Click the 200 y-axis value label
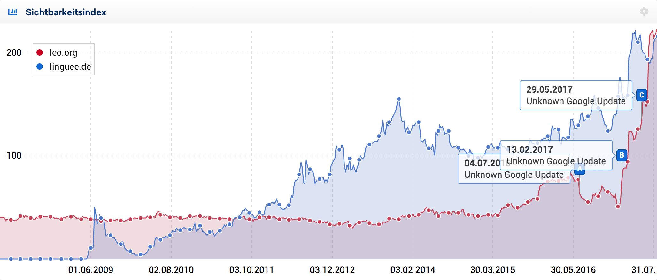 coord(14,53)
